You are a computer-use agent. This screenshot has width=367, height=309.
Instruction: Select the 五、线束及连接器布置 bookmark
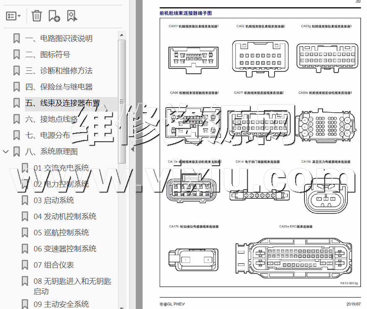point(62,103)
